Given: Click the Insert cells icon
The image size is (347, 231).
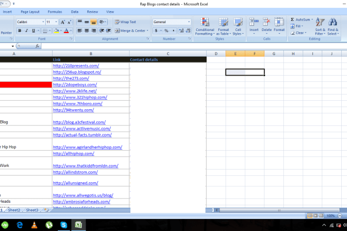Looking at the screenshot, I should (x=254, y=23).
